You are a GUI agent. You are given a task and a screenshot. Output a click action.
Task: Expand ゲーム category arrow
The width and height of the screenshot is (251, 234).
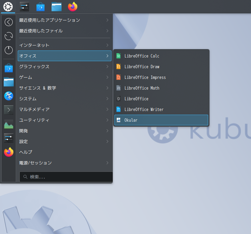click(107, 77)
